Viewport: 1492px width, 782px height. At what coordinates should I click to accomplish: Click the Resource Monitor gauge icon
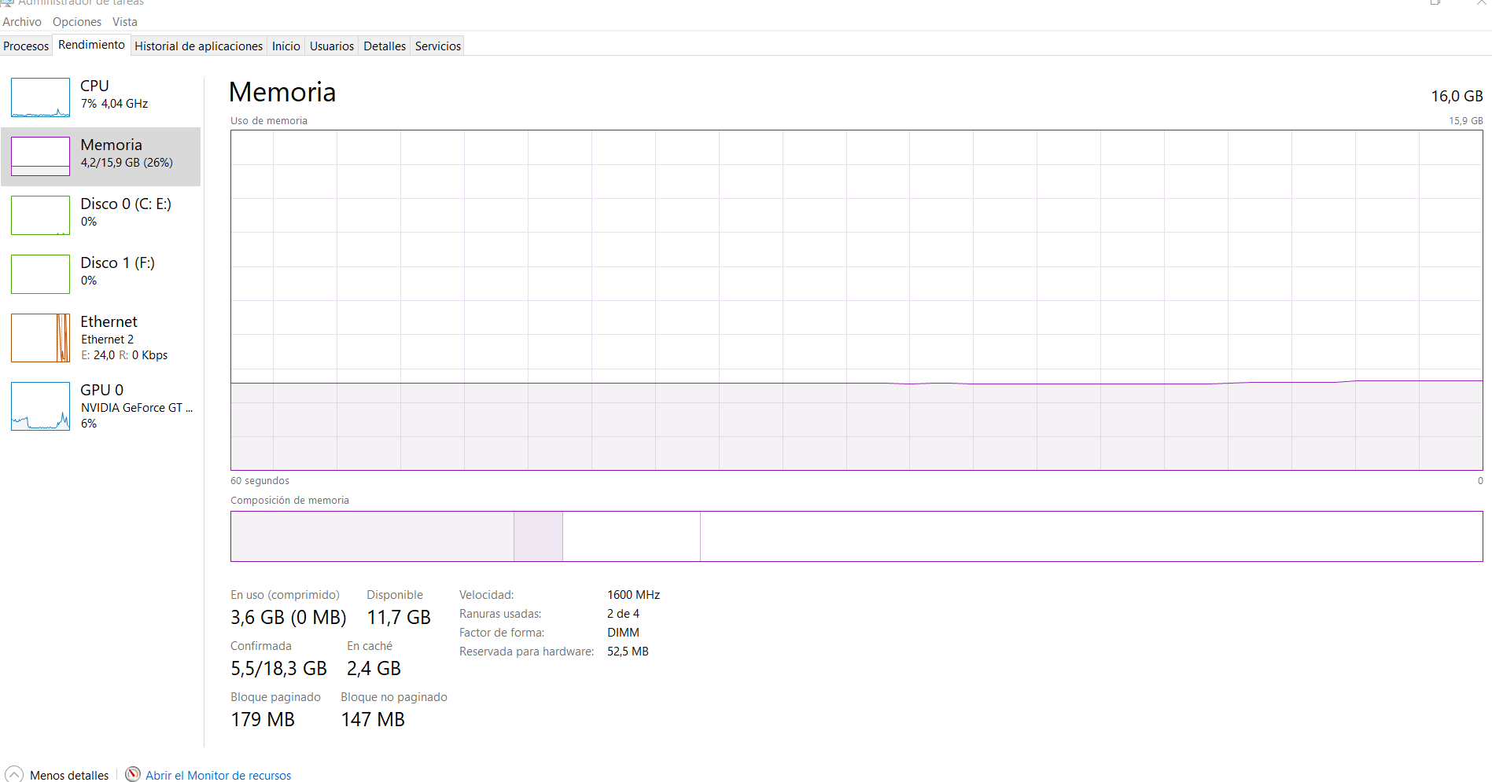pyautogui.click(x=133, y=775)
